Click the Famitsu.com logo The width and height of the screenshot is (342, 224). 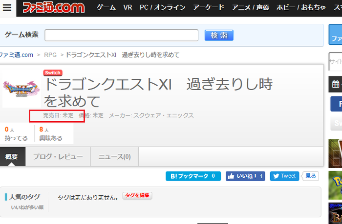[x=54, y=8]
